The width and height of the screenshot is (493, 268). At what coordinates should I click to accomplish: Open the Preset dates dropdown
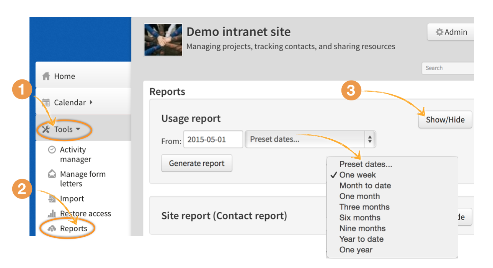pos(310,139)
